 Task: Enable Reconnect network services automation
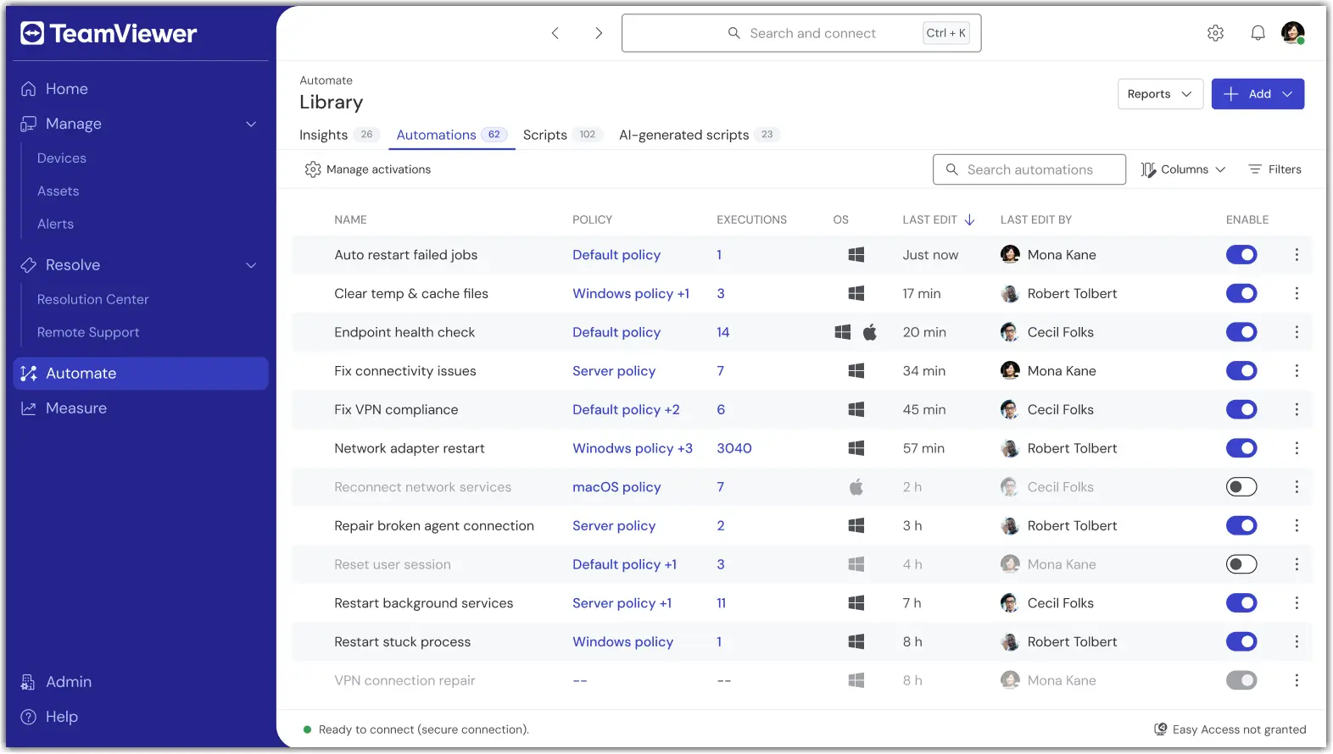1241,487
